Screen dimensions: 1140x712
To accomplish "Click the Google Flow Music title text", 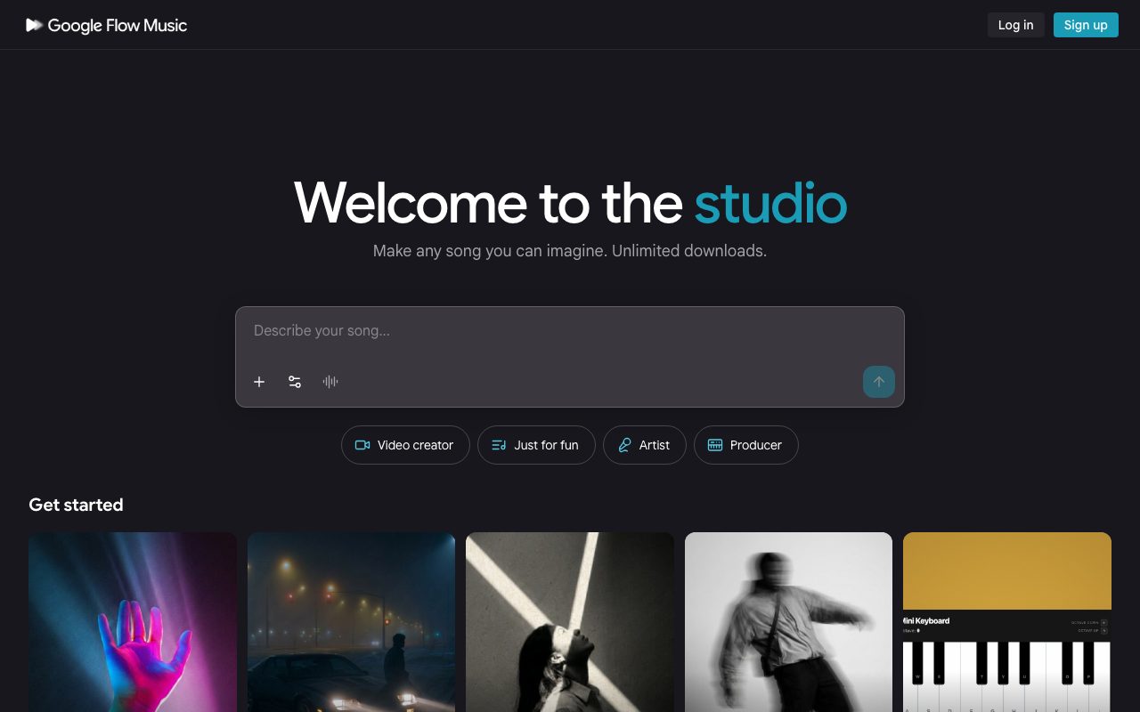I will (x=118, y=25).
